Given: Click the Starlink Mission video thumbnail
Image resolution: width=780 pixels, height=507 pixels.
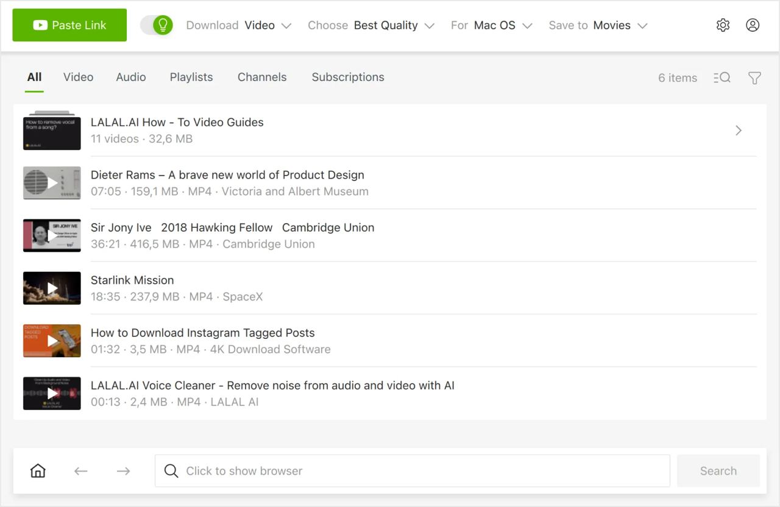Looking at the screenshot, I should coord(52,288).
